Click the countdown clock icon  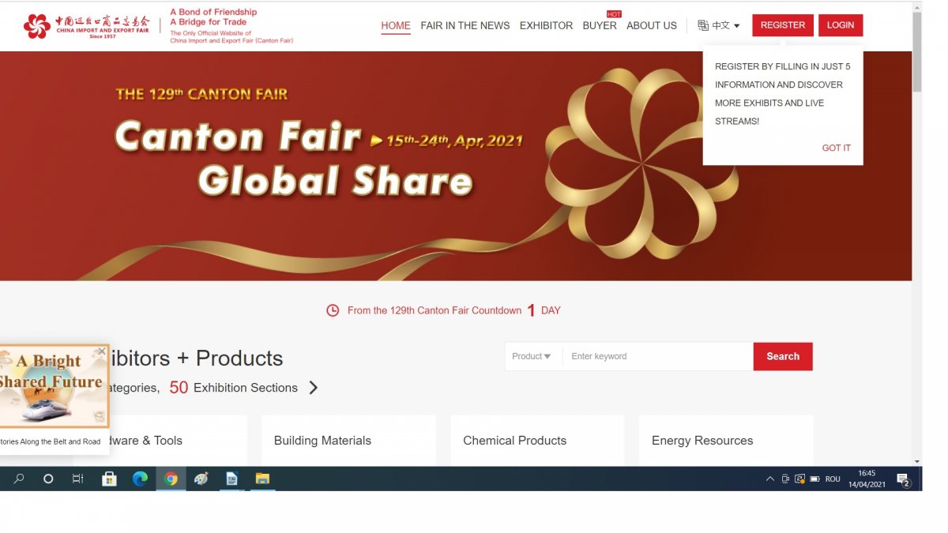tap(333, 310)
